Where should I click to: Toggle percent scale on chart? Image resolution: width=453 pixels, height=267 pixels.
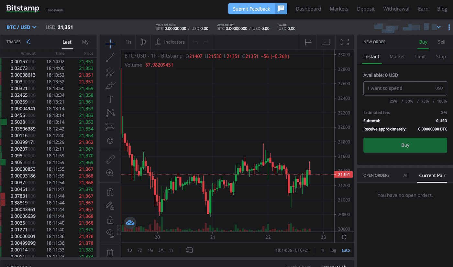(x=323, y=250)
